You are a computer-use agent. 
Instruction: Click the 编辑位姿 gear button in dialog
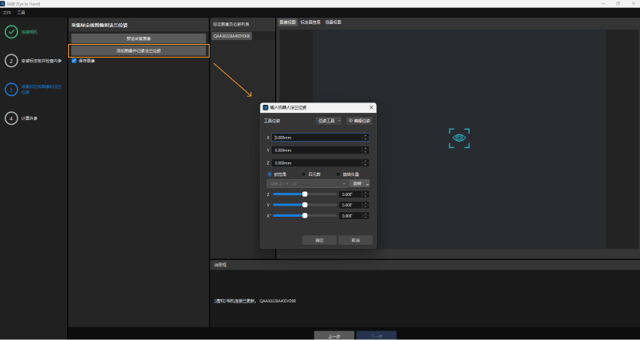click(x=359, y=120)
